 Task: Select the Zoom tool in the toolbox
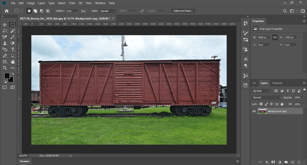point(5,68)
